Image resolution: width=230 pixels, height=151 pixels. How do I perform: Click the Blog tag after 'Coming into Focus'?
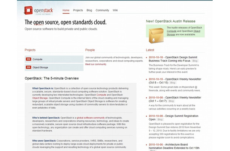point(195,61)
